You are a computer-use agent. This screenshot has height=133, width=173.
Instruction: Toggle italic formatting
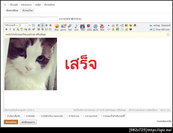tap(10, 29)
